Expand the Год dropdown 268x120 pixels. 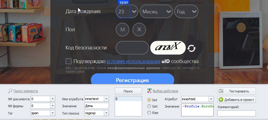[186, 12]
